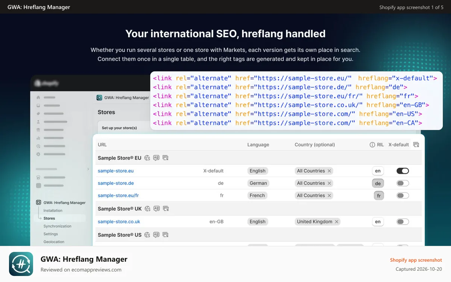The image size is (451, 282).
Task: Remove All Countries chip from sample-store.eu/fr row
Action: point(329,196)
